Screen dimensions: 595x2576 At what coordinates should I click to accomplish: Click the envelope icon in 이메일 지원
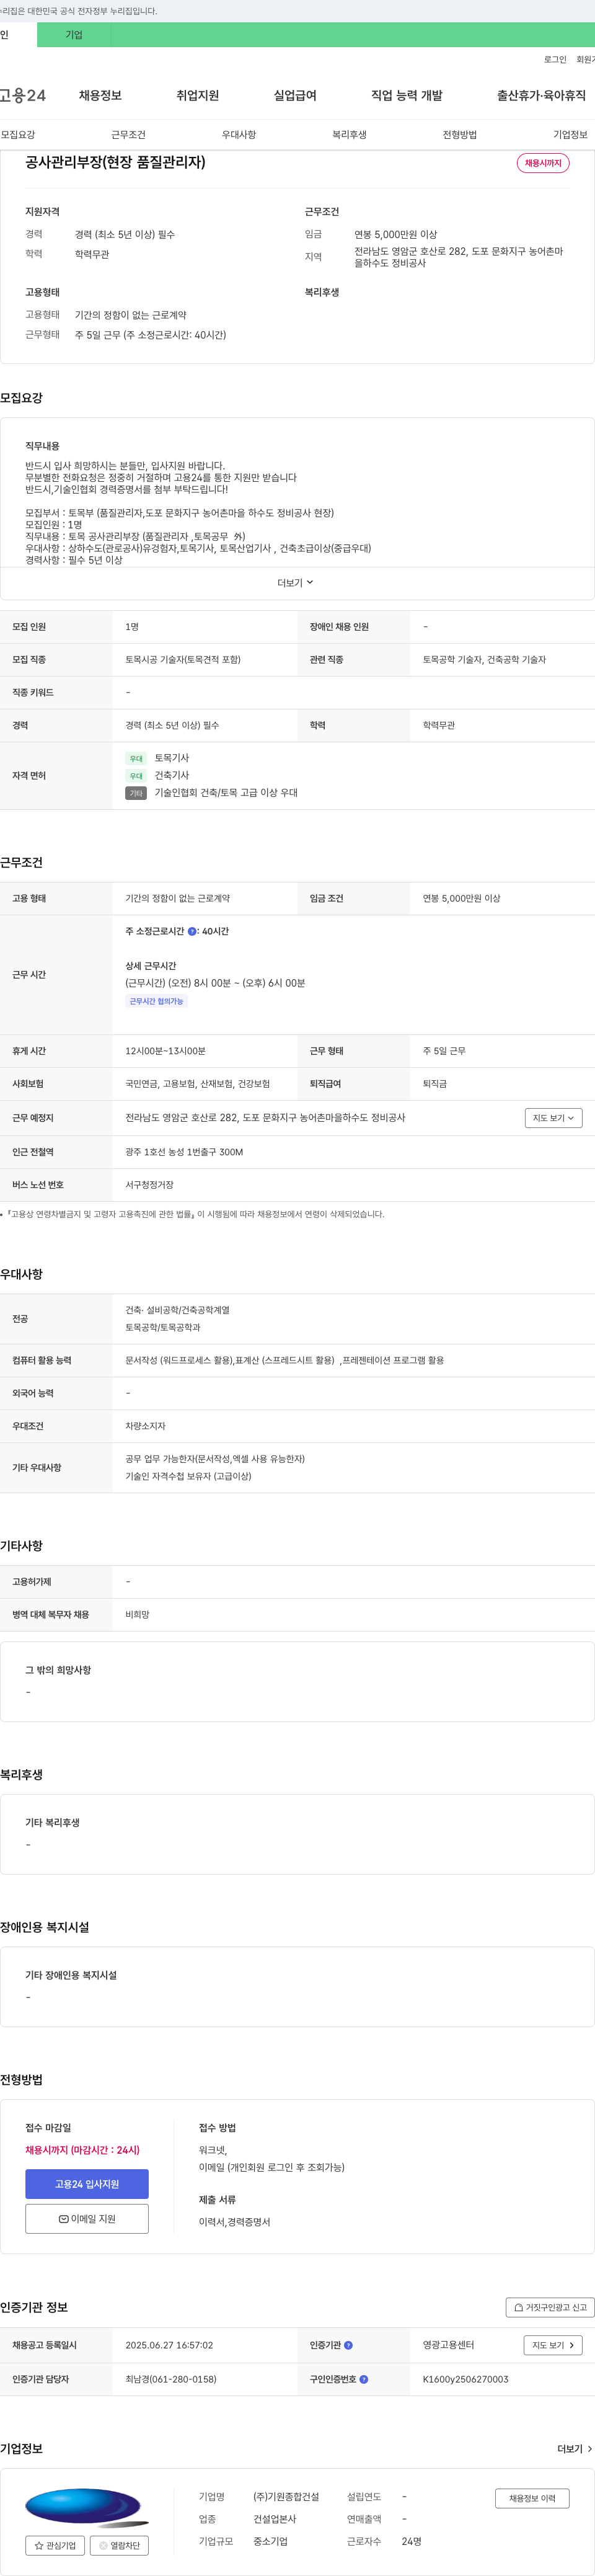(63, 2219)
